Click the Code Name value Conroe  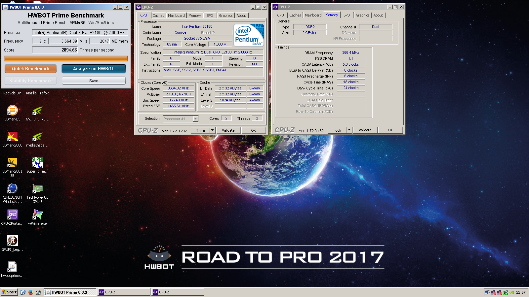coord(181,32)
